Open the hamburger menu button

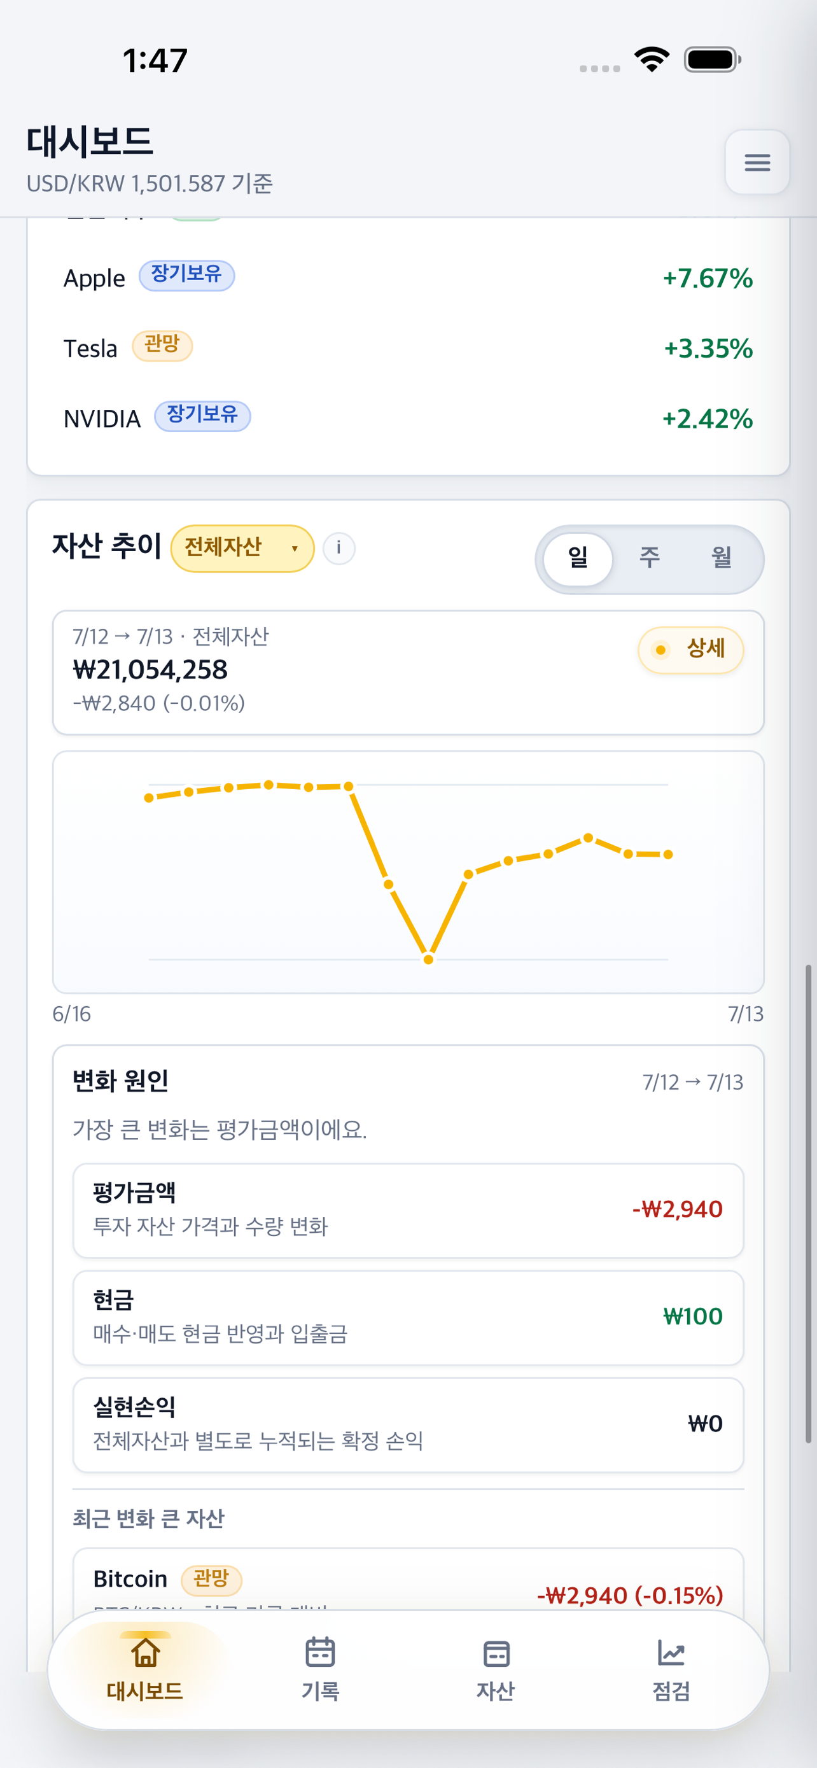(757, 163)
